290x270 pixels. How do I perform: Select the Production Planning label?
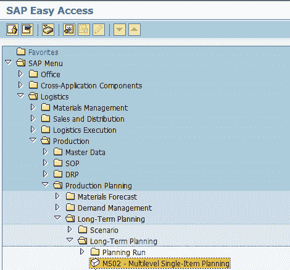pos(99,185)
